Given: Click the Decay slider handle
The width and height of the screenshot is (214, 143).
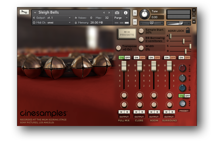Looking at the screenshot, I should click(x=184, y=41).
